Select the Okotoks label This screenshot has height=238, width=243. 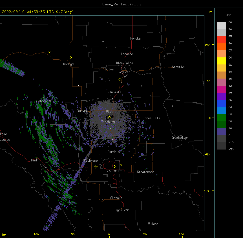(116, 198)
